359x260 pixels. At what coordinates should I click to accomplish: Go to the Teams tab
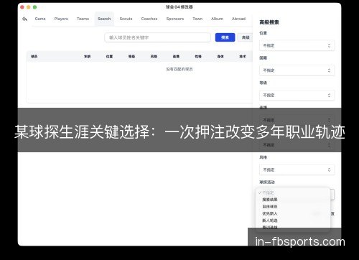[83, 19]
